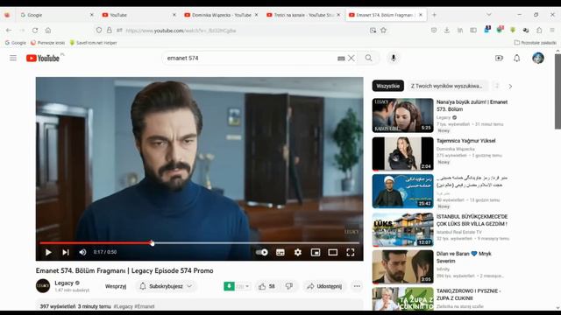The image size is (561, 315).
Task: Toggle autoplay switch in the player
Action: click(262, 252)
